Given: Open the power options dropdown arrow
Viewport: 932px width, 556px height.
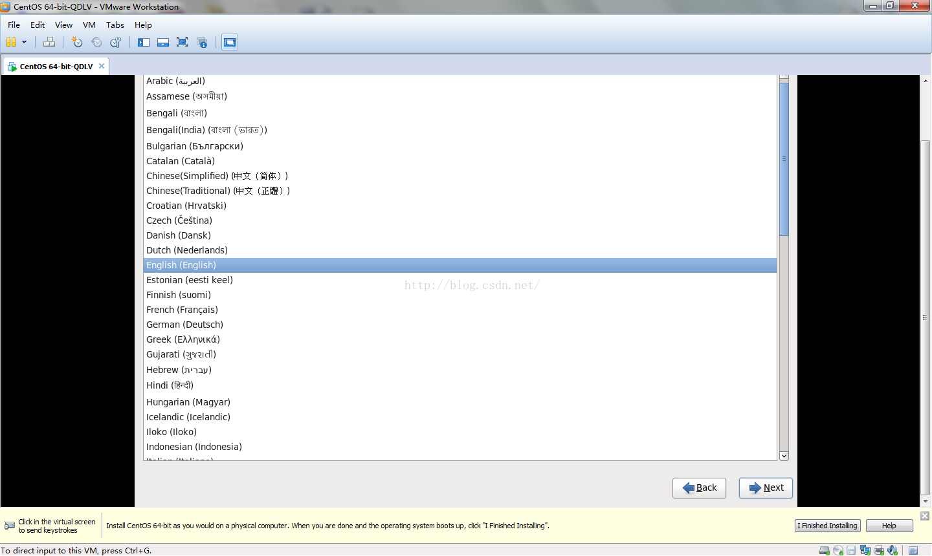Looking at the screenshot, I should tap(24, 42).
